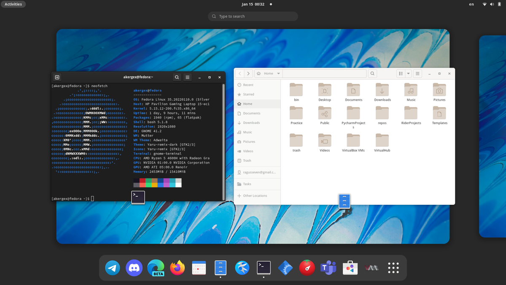Launch the tomato timer app in dock
Viewport: 506px width, 285px height.
307,268
